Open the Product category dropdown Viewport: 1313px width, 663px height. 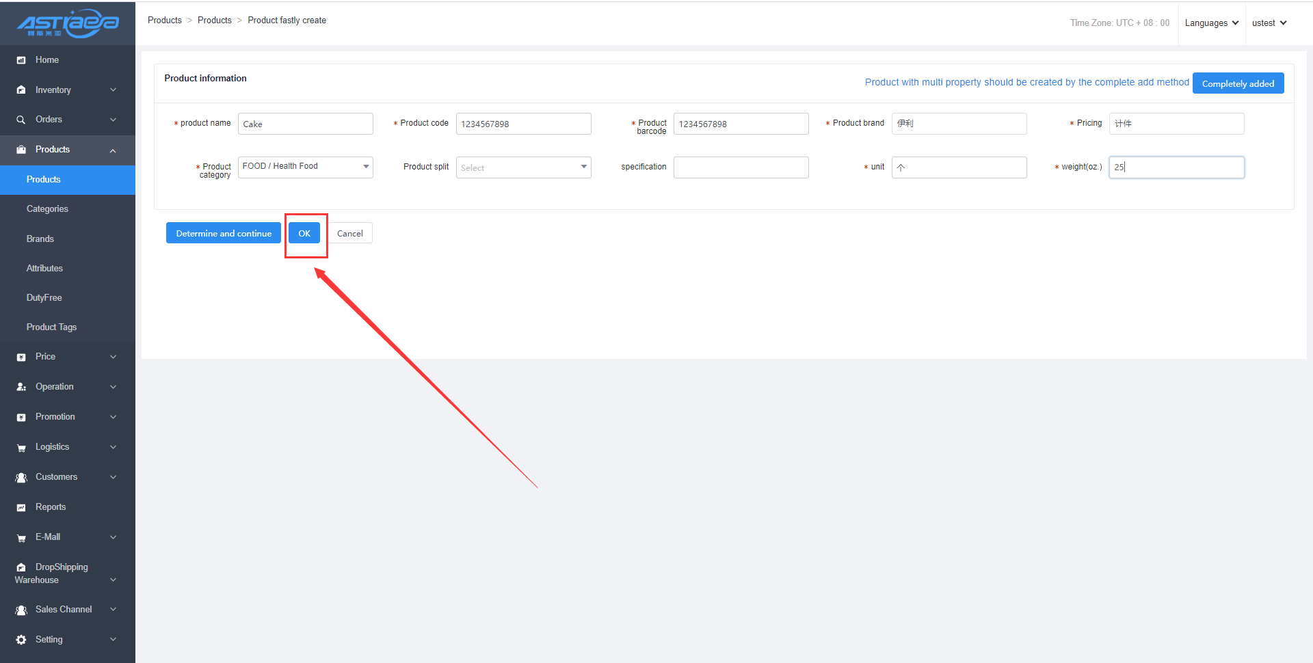[305, 167]
